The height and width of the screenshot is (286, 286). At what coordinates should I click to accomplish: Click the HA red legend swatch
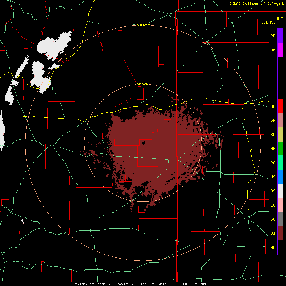click(x=281, y=106)
